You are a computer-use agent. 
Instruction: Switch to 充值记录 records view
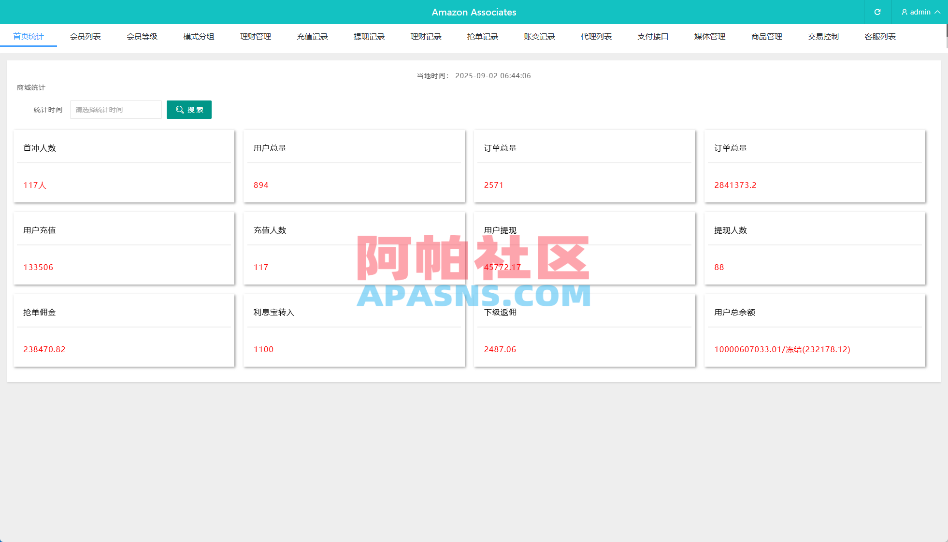pyautogui.click(x=312, y=36)
